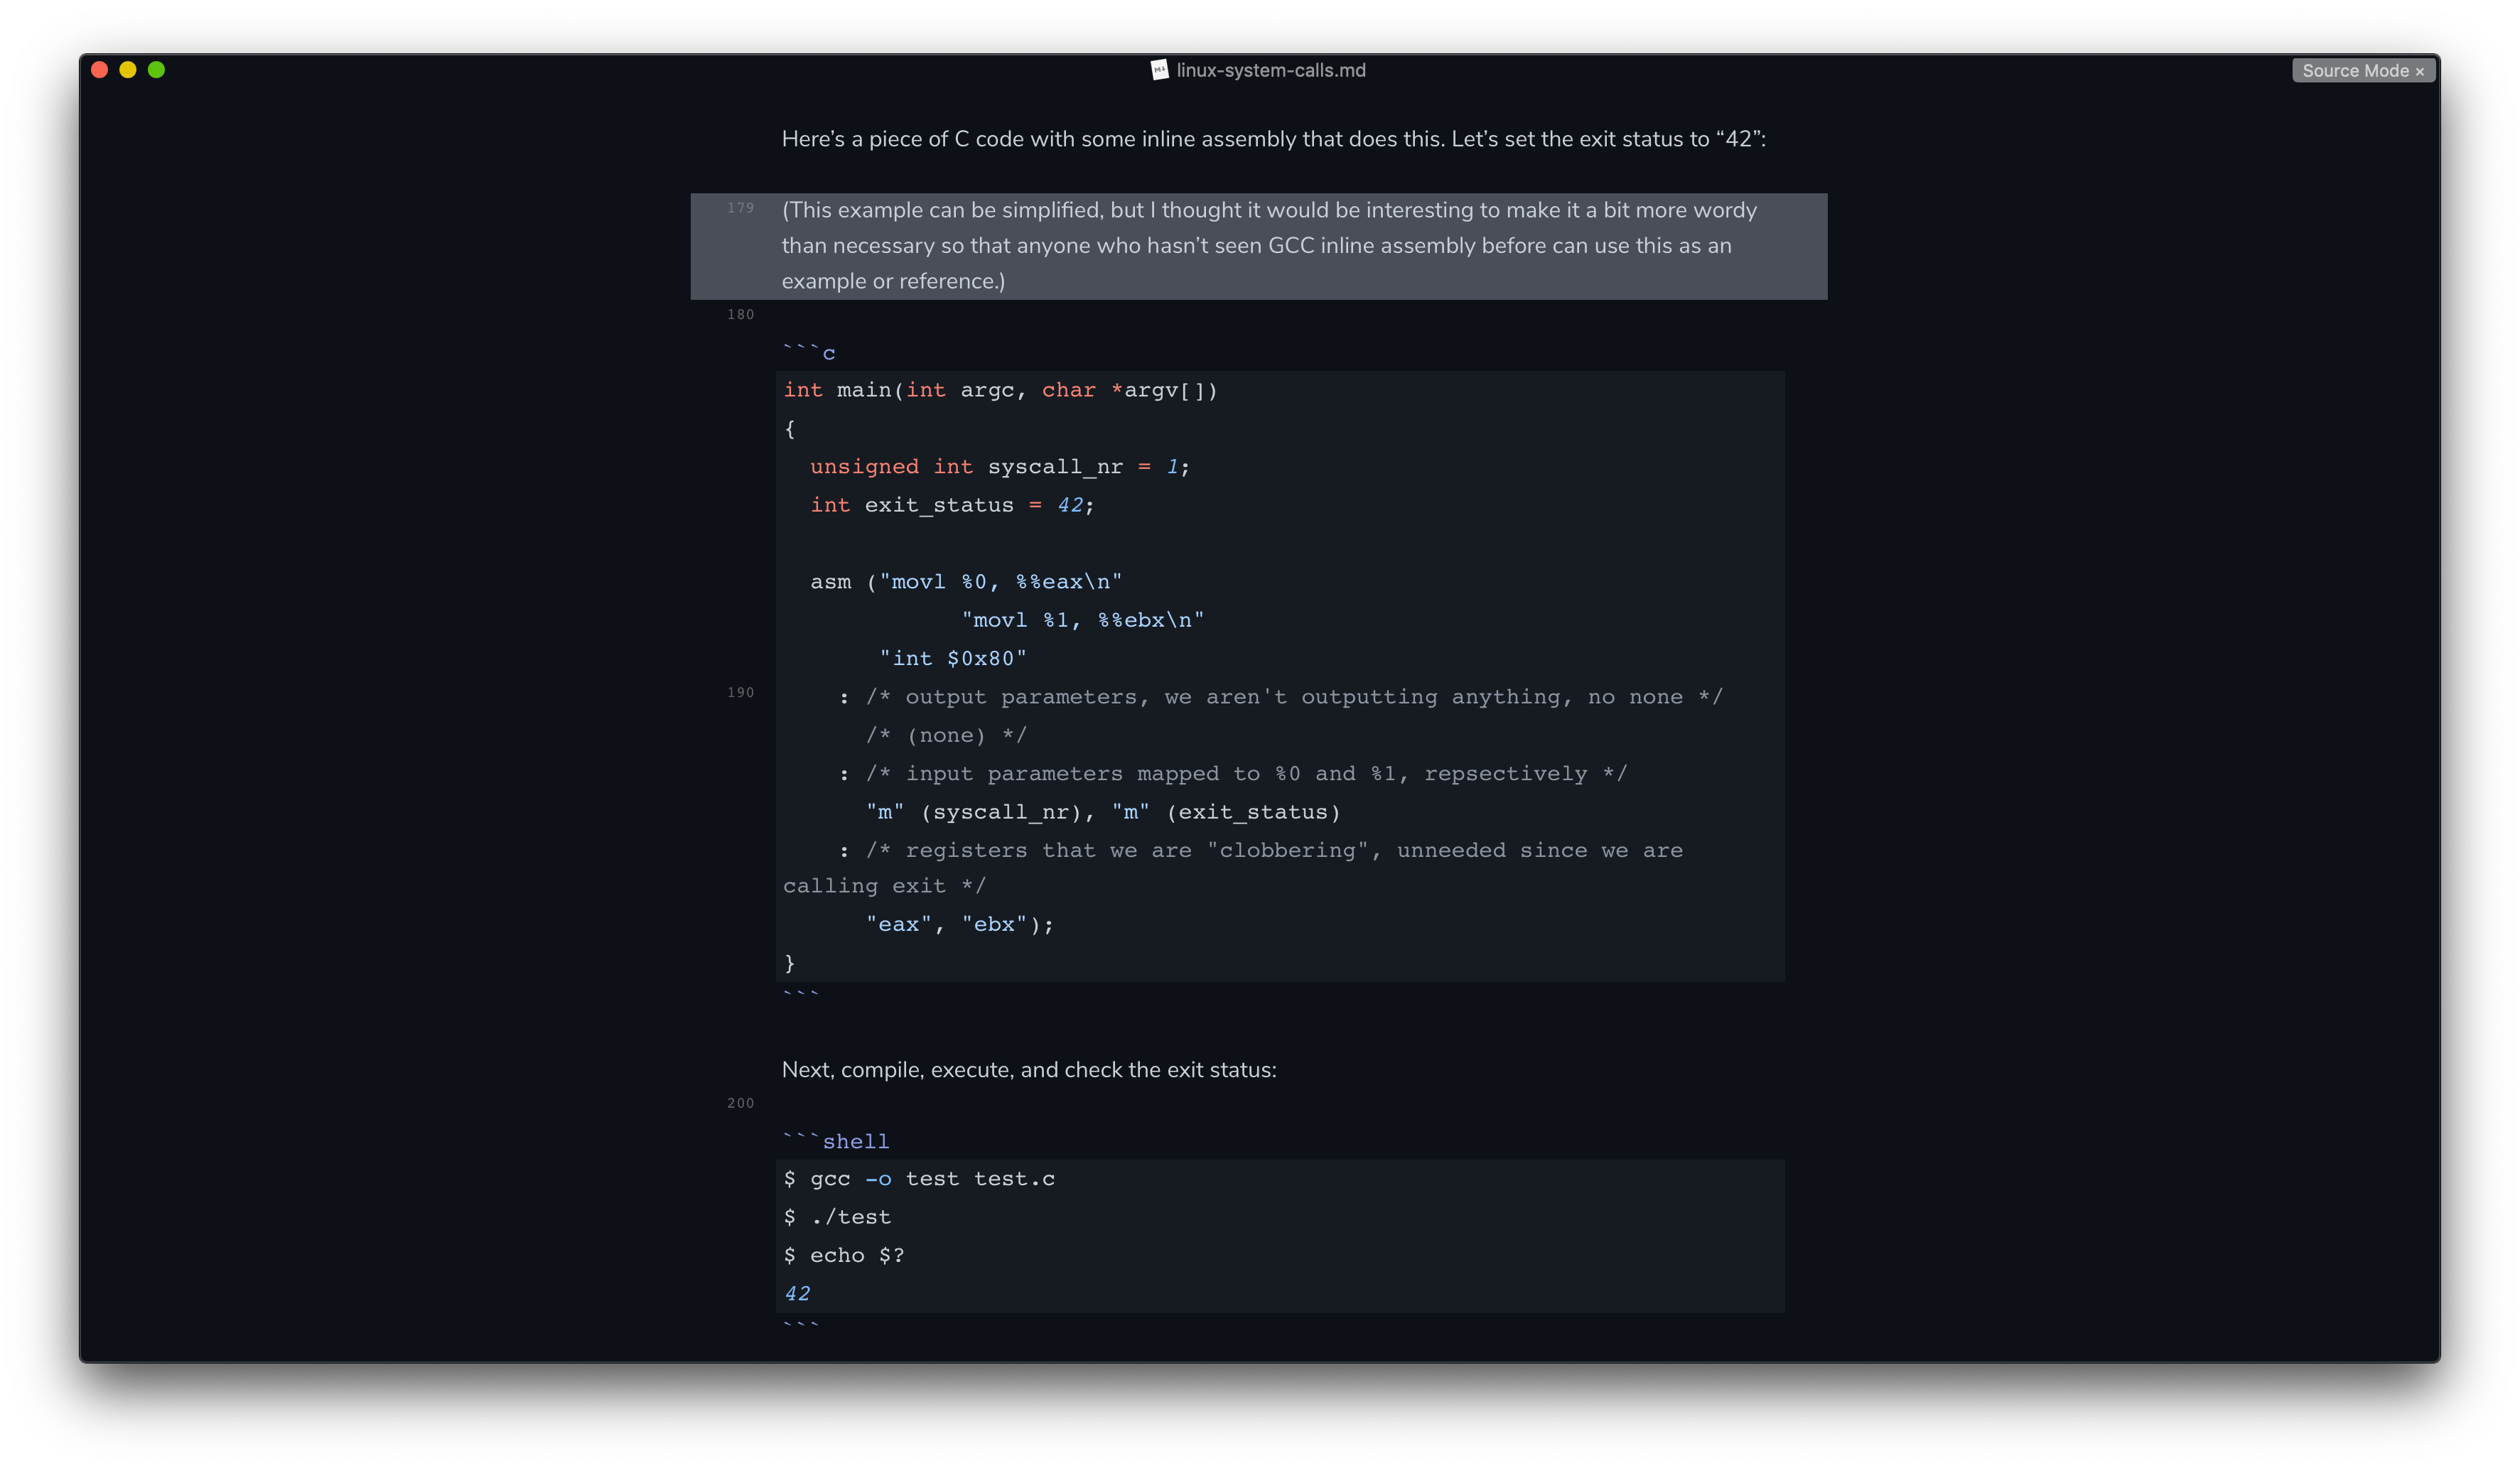Click the "int exit_status = 42;" line
Viewport: 2520px width, 1468px height.
[952, 506]
